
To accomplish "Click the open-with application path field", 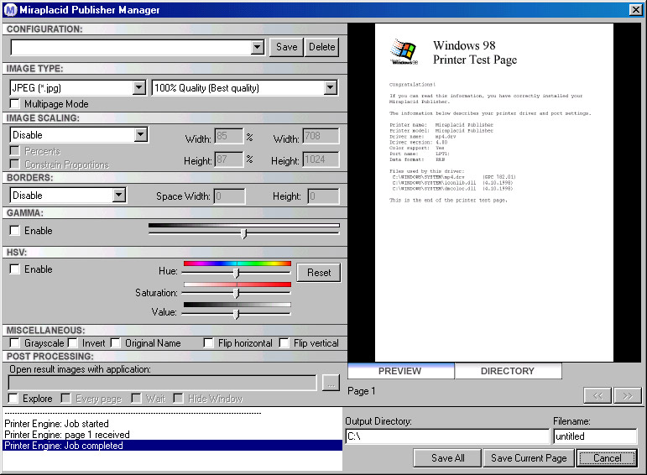I will (163, 383).
